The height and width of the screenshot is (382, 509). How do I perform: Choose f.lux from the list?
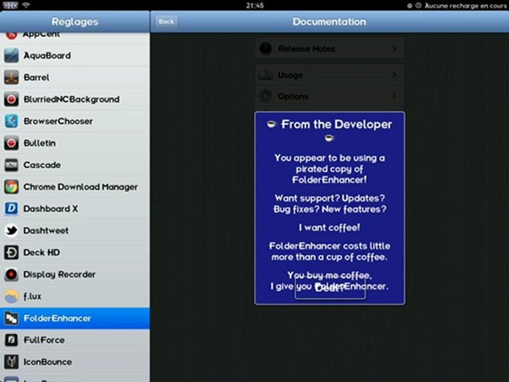tap(75, 296)
